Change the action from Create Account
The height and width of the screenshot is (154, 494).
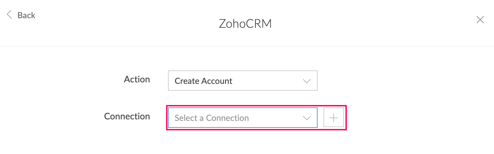point(243,81)
